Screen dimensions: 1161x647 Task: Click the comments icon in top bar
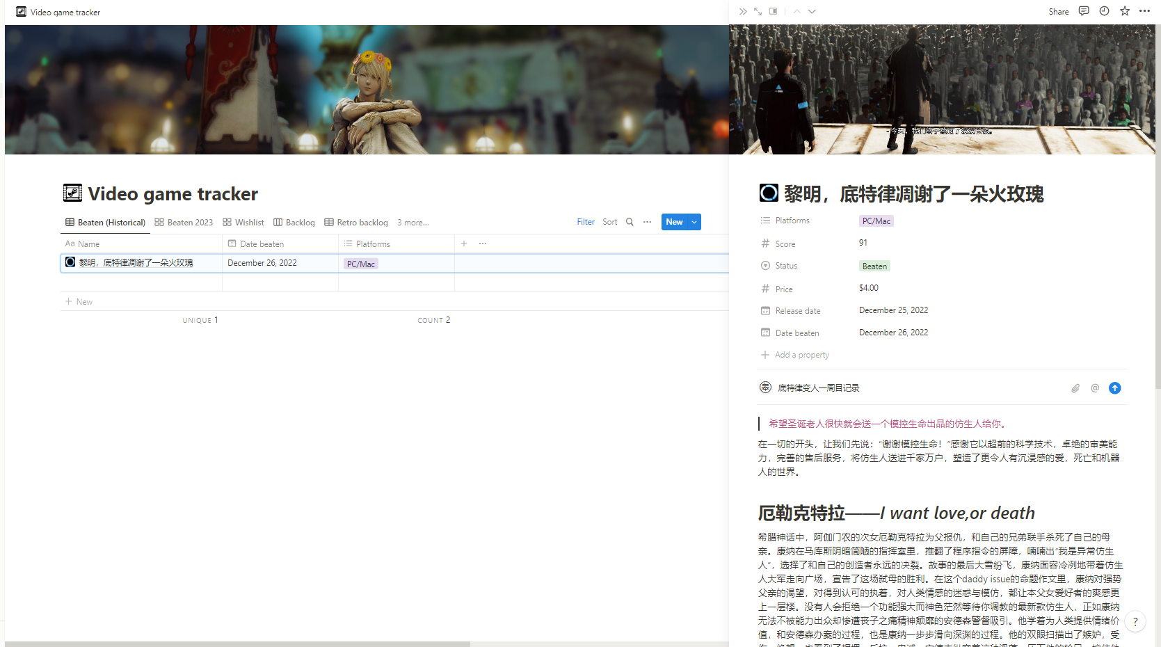click(1084, 11)
